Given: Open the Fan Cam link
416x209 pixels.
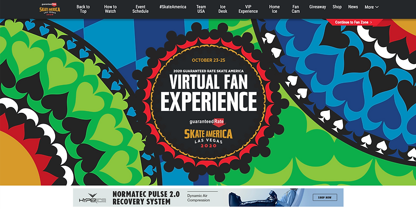Looking at the screenshot, I should [x=295, y=9].
